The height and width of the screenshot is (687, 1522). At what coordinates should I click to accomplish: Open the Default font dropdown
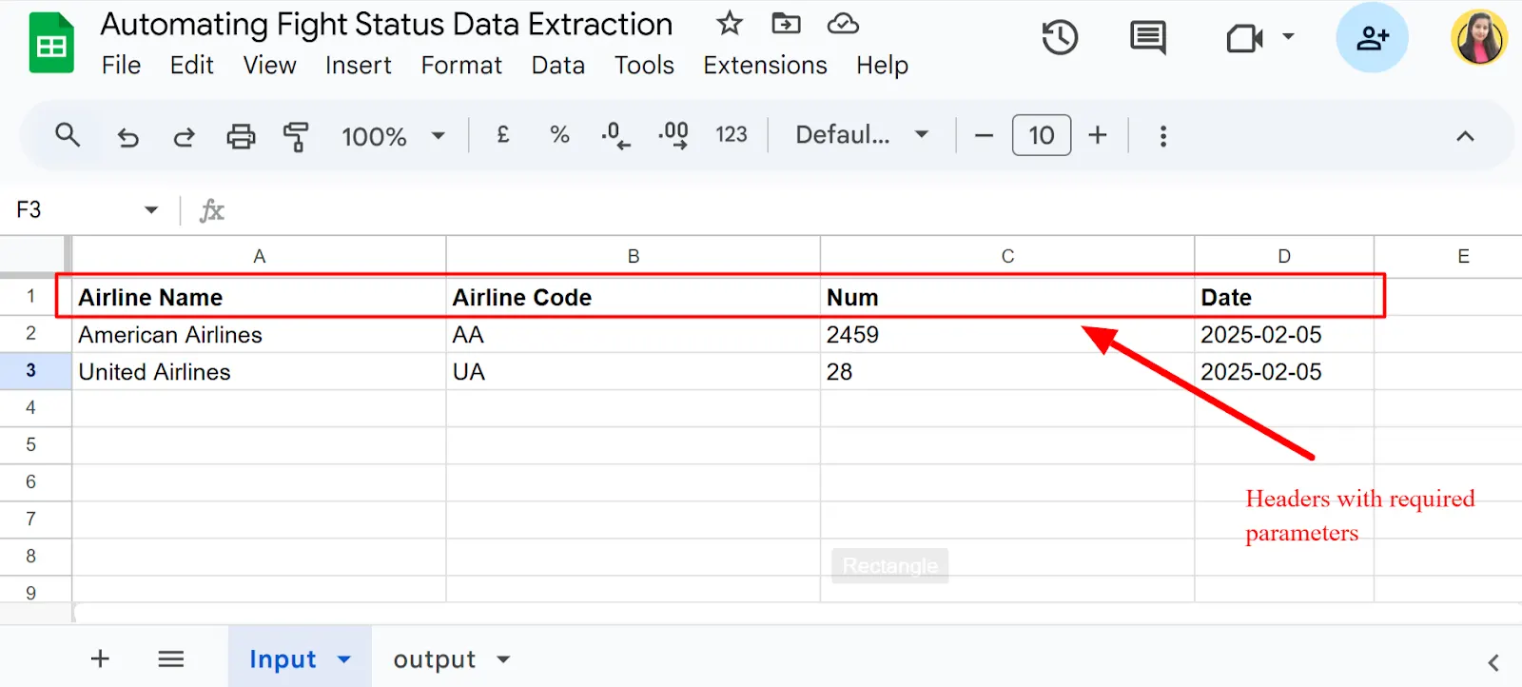(862, 135)
